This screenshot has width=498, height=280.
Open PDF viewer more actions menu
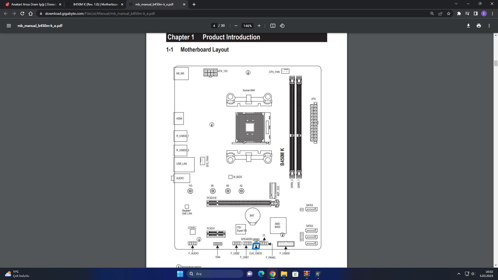[489, 26]
